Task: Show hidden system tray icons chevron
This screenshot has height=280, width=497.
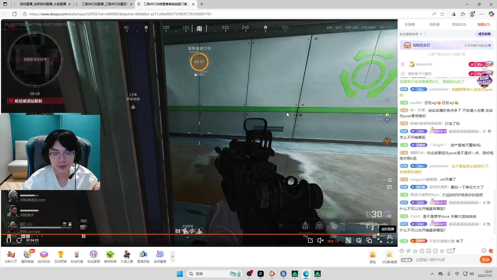Action: pos(432,274)
